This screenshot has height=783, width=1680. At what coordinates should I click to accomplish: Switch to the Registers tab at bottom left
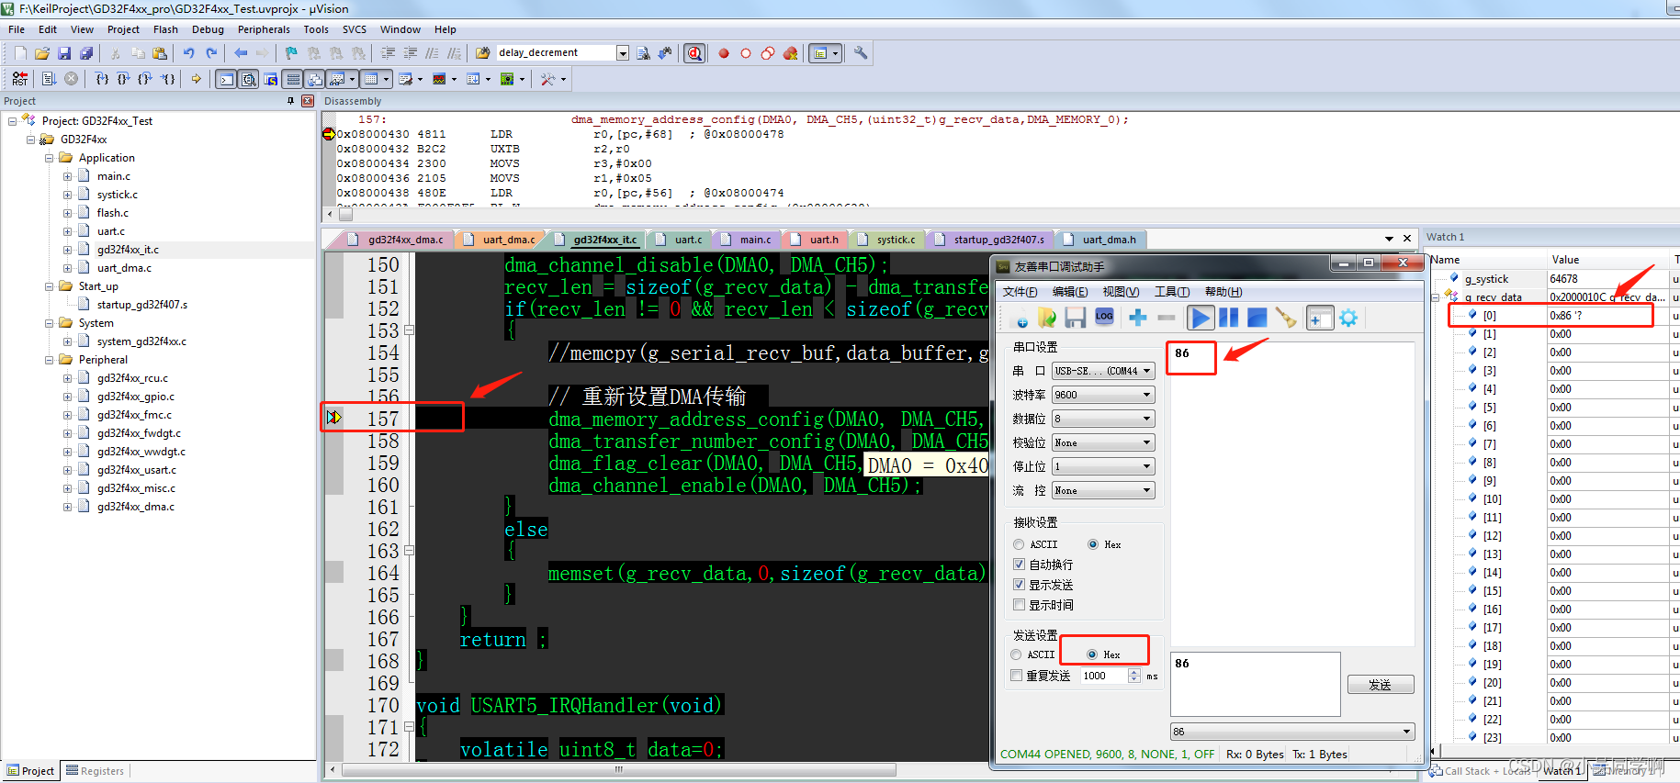click(95, 771)
